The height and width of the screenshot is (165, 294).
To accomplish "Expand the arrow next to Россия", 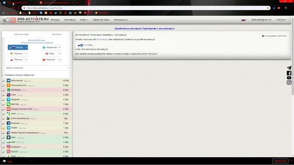I will coord(26,47).
